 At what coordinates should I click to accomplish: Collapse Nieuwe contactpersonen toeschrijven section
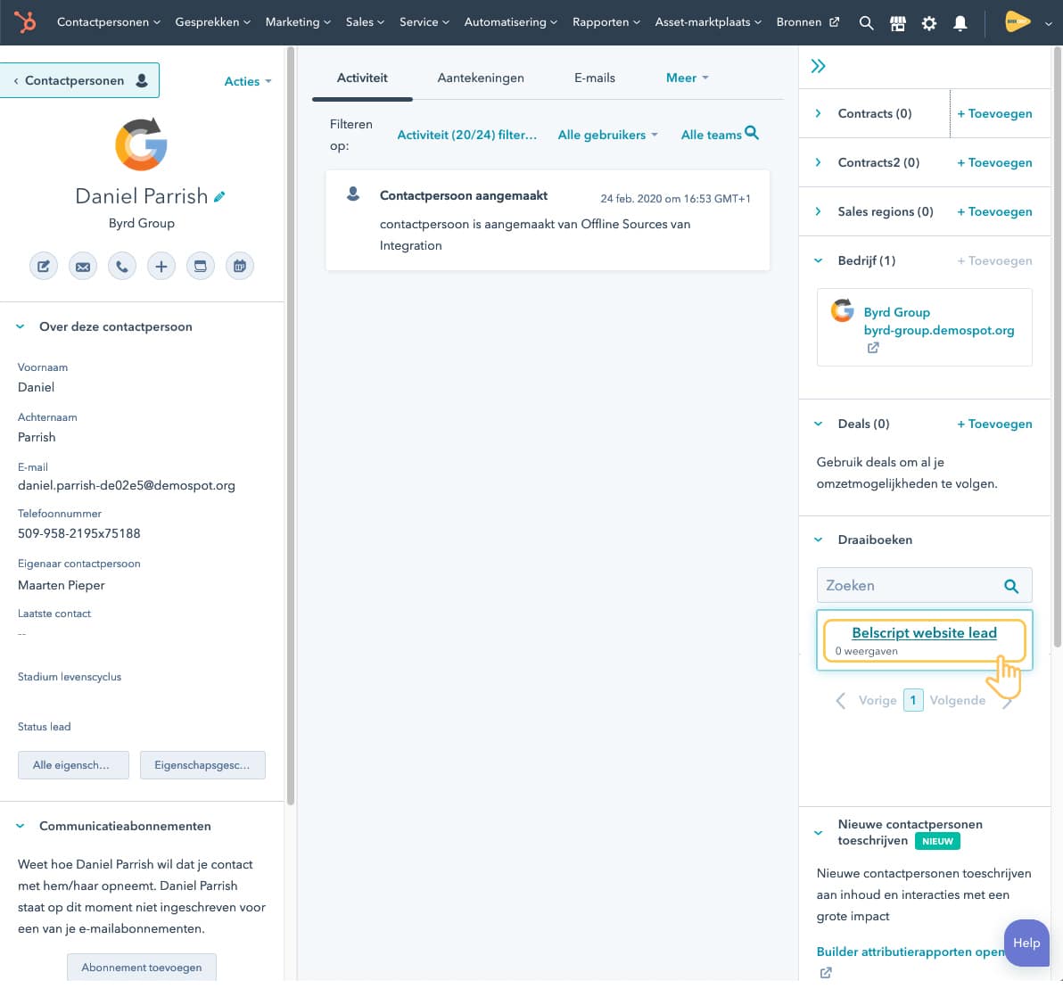(x=819, y=833)
